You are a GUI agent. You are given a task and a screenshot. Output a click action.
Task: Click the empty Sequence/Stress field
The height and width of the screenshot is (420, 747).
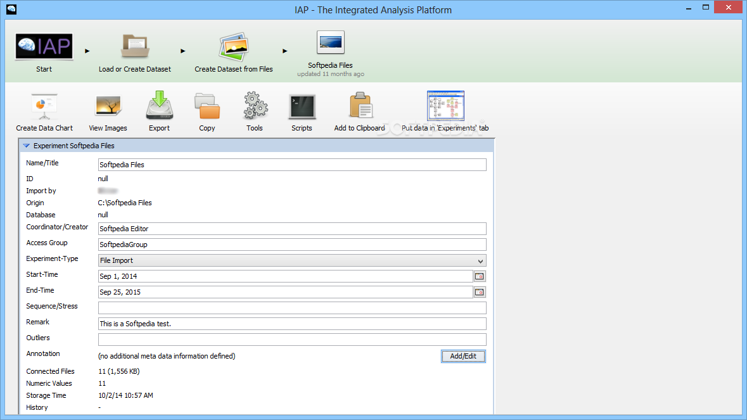click(x=292, y=308)
